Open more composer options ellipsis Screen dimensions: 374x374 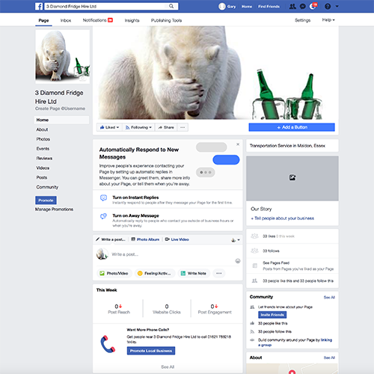pyautogui.click(x=219, y=273)
